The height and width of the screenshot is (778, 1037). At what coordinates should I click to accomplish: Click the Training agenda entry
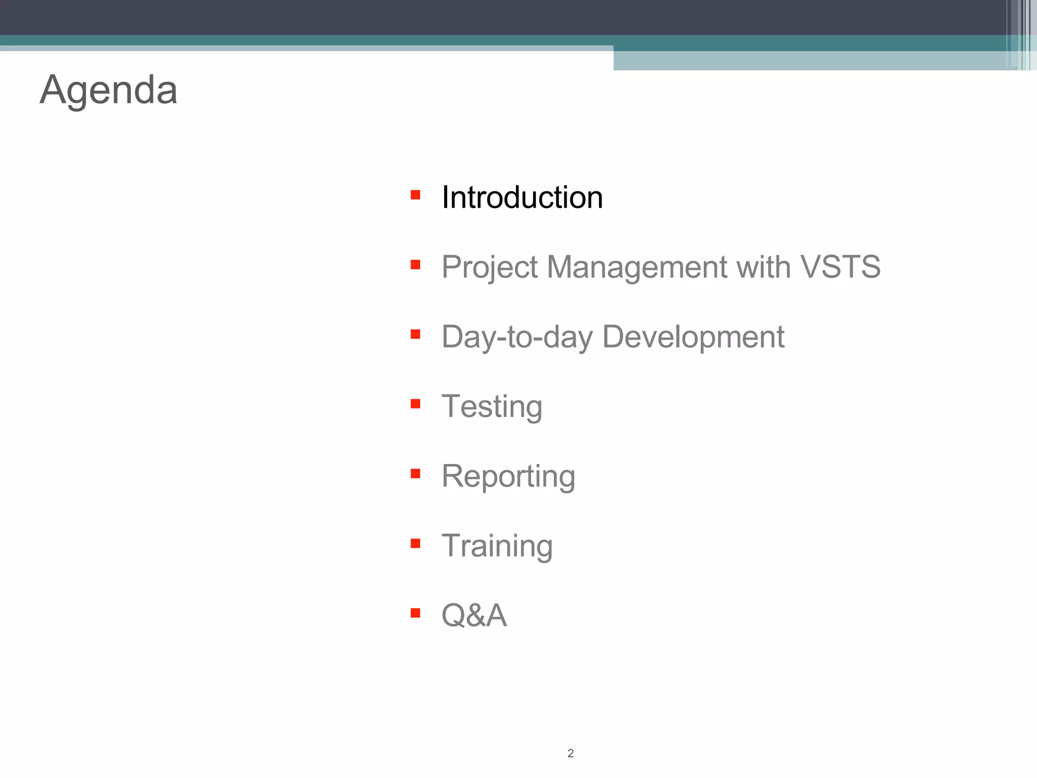click(497, 546)
